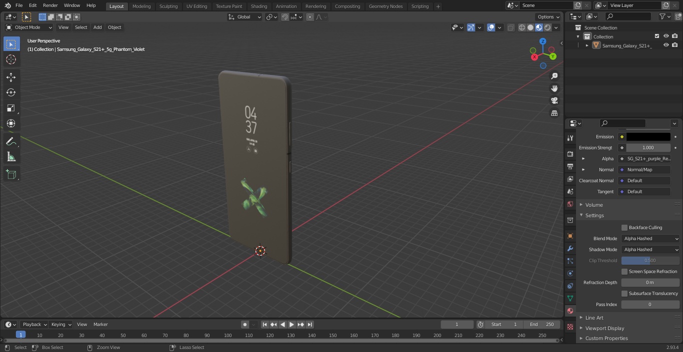Click the Pan view hand icon
This screenshot has width=683, height=352.
554,88
